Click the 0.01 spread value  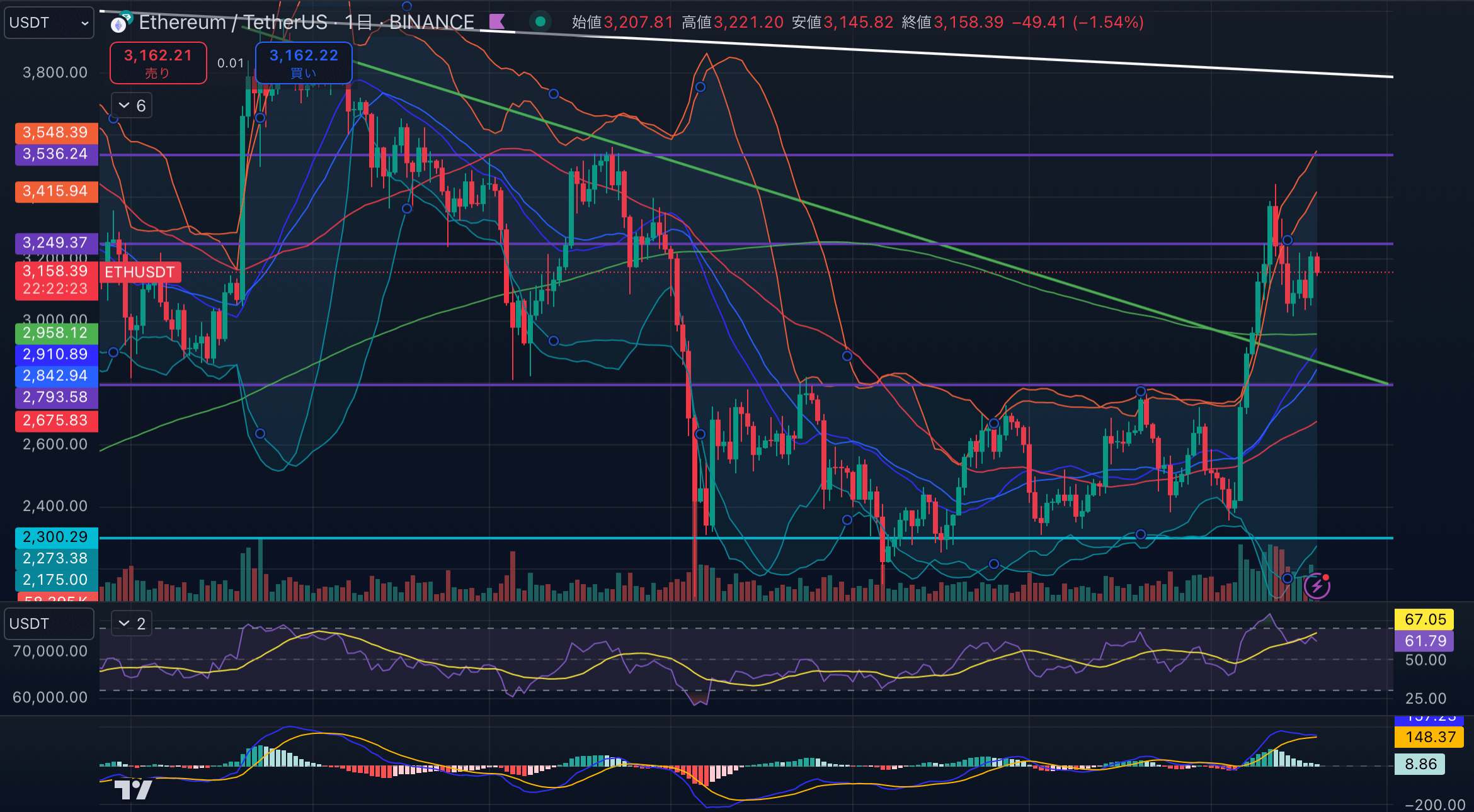231,63
